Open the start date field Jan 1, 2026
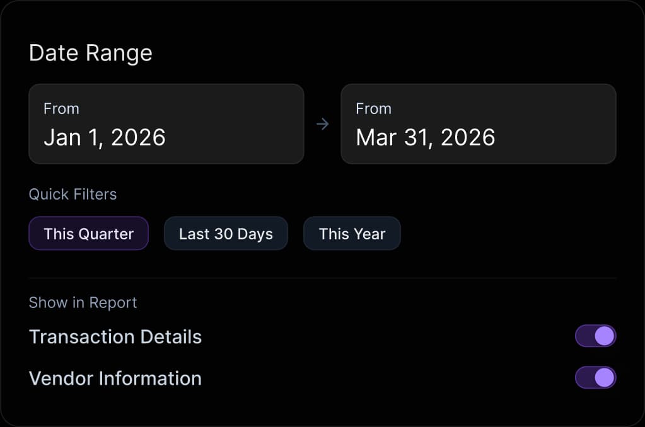Image resolution: width=645 pixels, height=427 pixels. [x=166, y=123]
